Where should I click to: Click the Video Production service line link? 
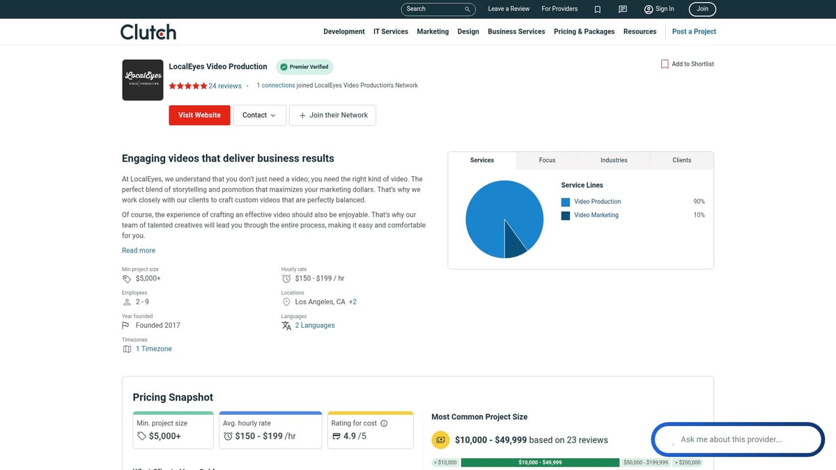597,202
